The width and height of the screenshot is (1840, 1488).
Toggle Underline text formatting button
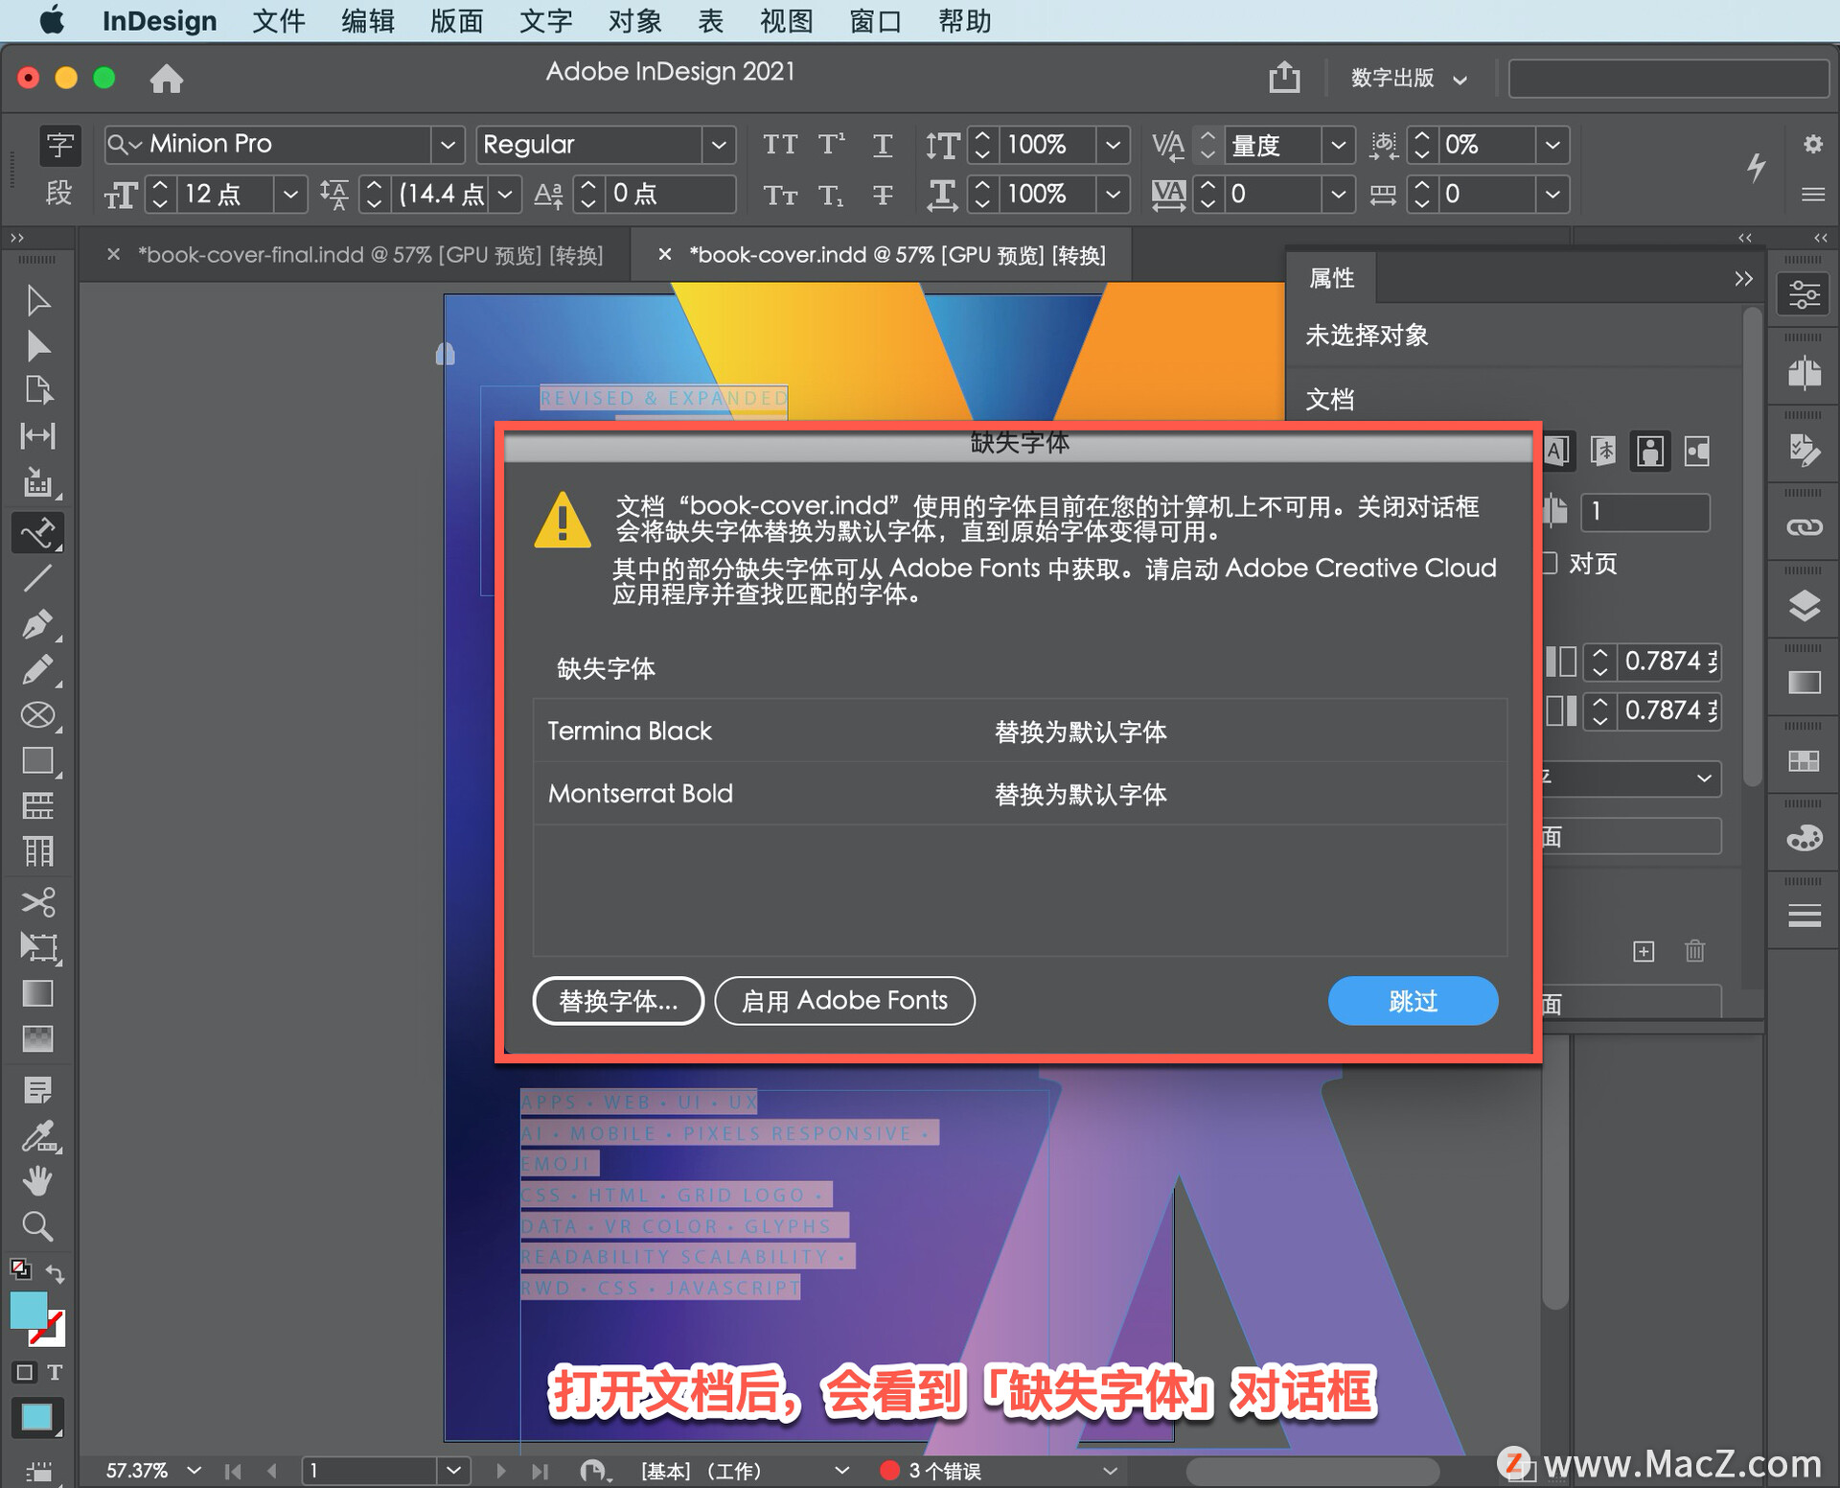click(883, 145)
